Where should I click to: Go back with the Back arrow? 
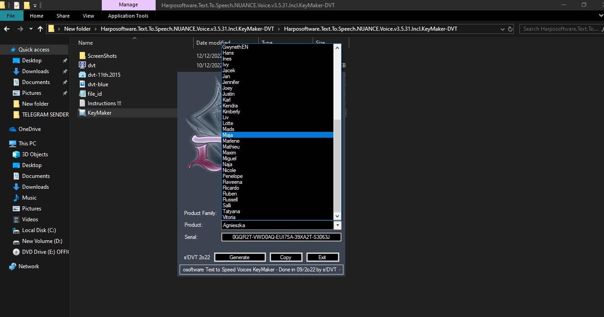7,29
